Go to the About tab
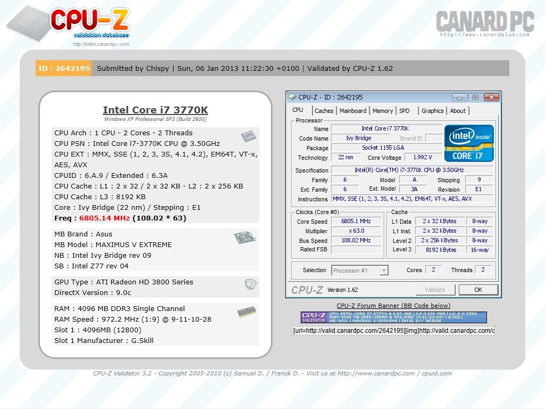Screen dimensions: 545x409 click(458, 111)
